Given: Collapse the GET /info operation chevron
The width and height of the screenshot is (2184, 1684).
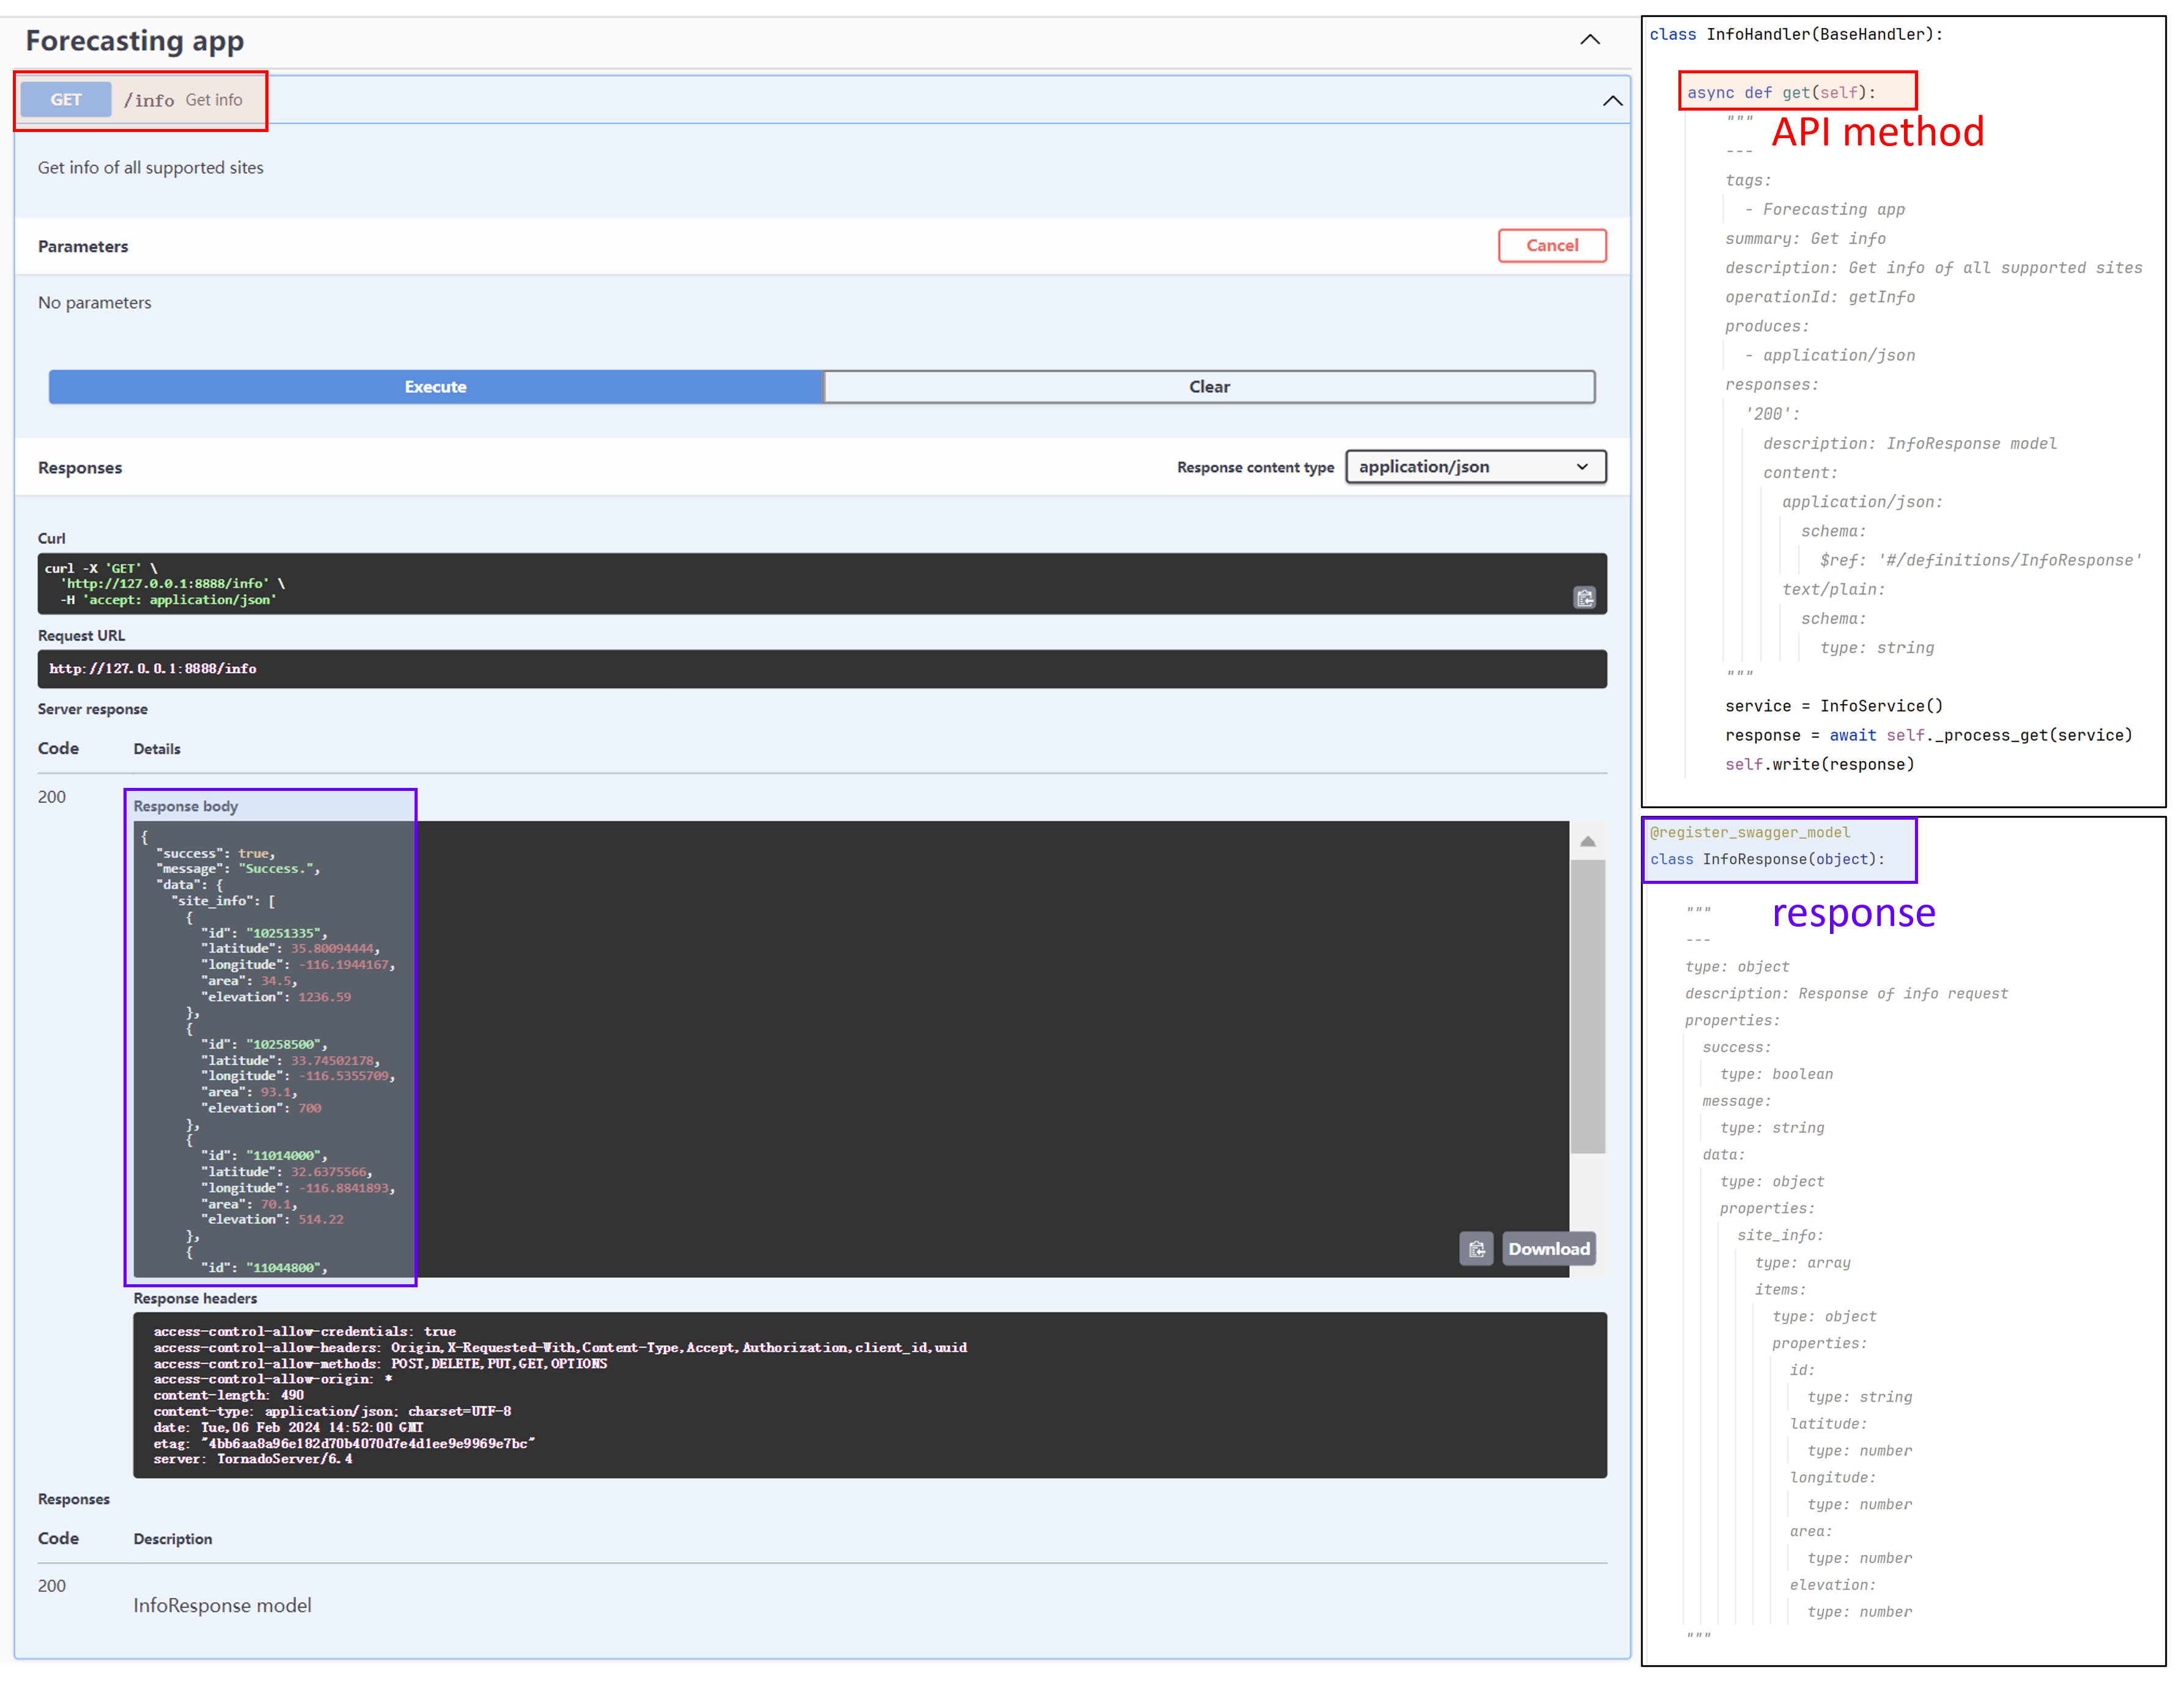Looking at the screenshot, I should pos(1612,101).
